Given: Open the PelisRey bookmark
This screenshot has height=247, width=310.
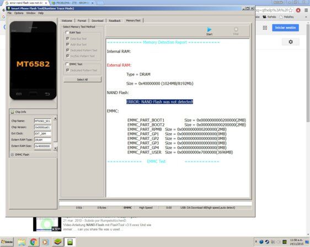Looking at the screenshot, I should [x=286, y=17].
